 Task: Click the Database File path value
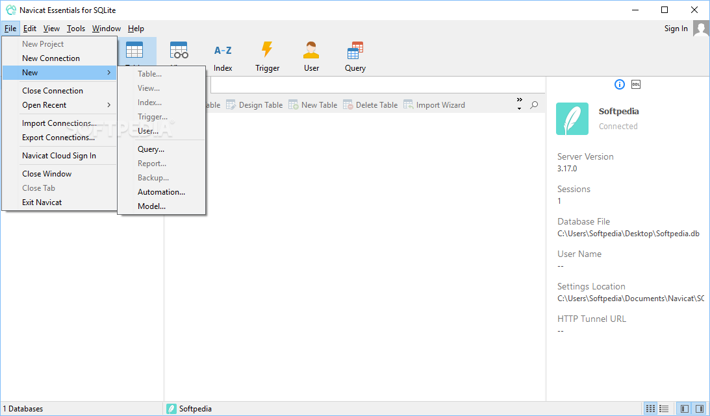[628, 234]
